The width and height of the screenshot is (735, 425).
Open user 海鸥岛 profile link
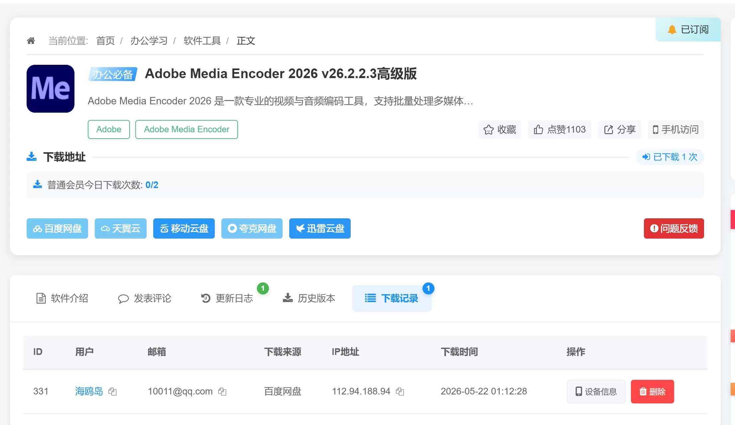pos(89,391)
